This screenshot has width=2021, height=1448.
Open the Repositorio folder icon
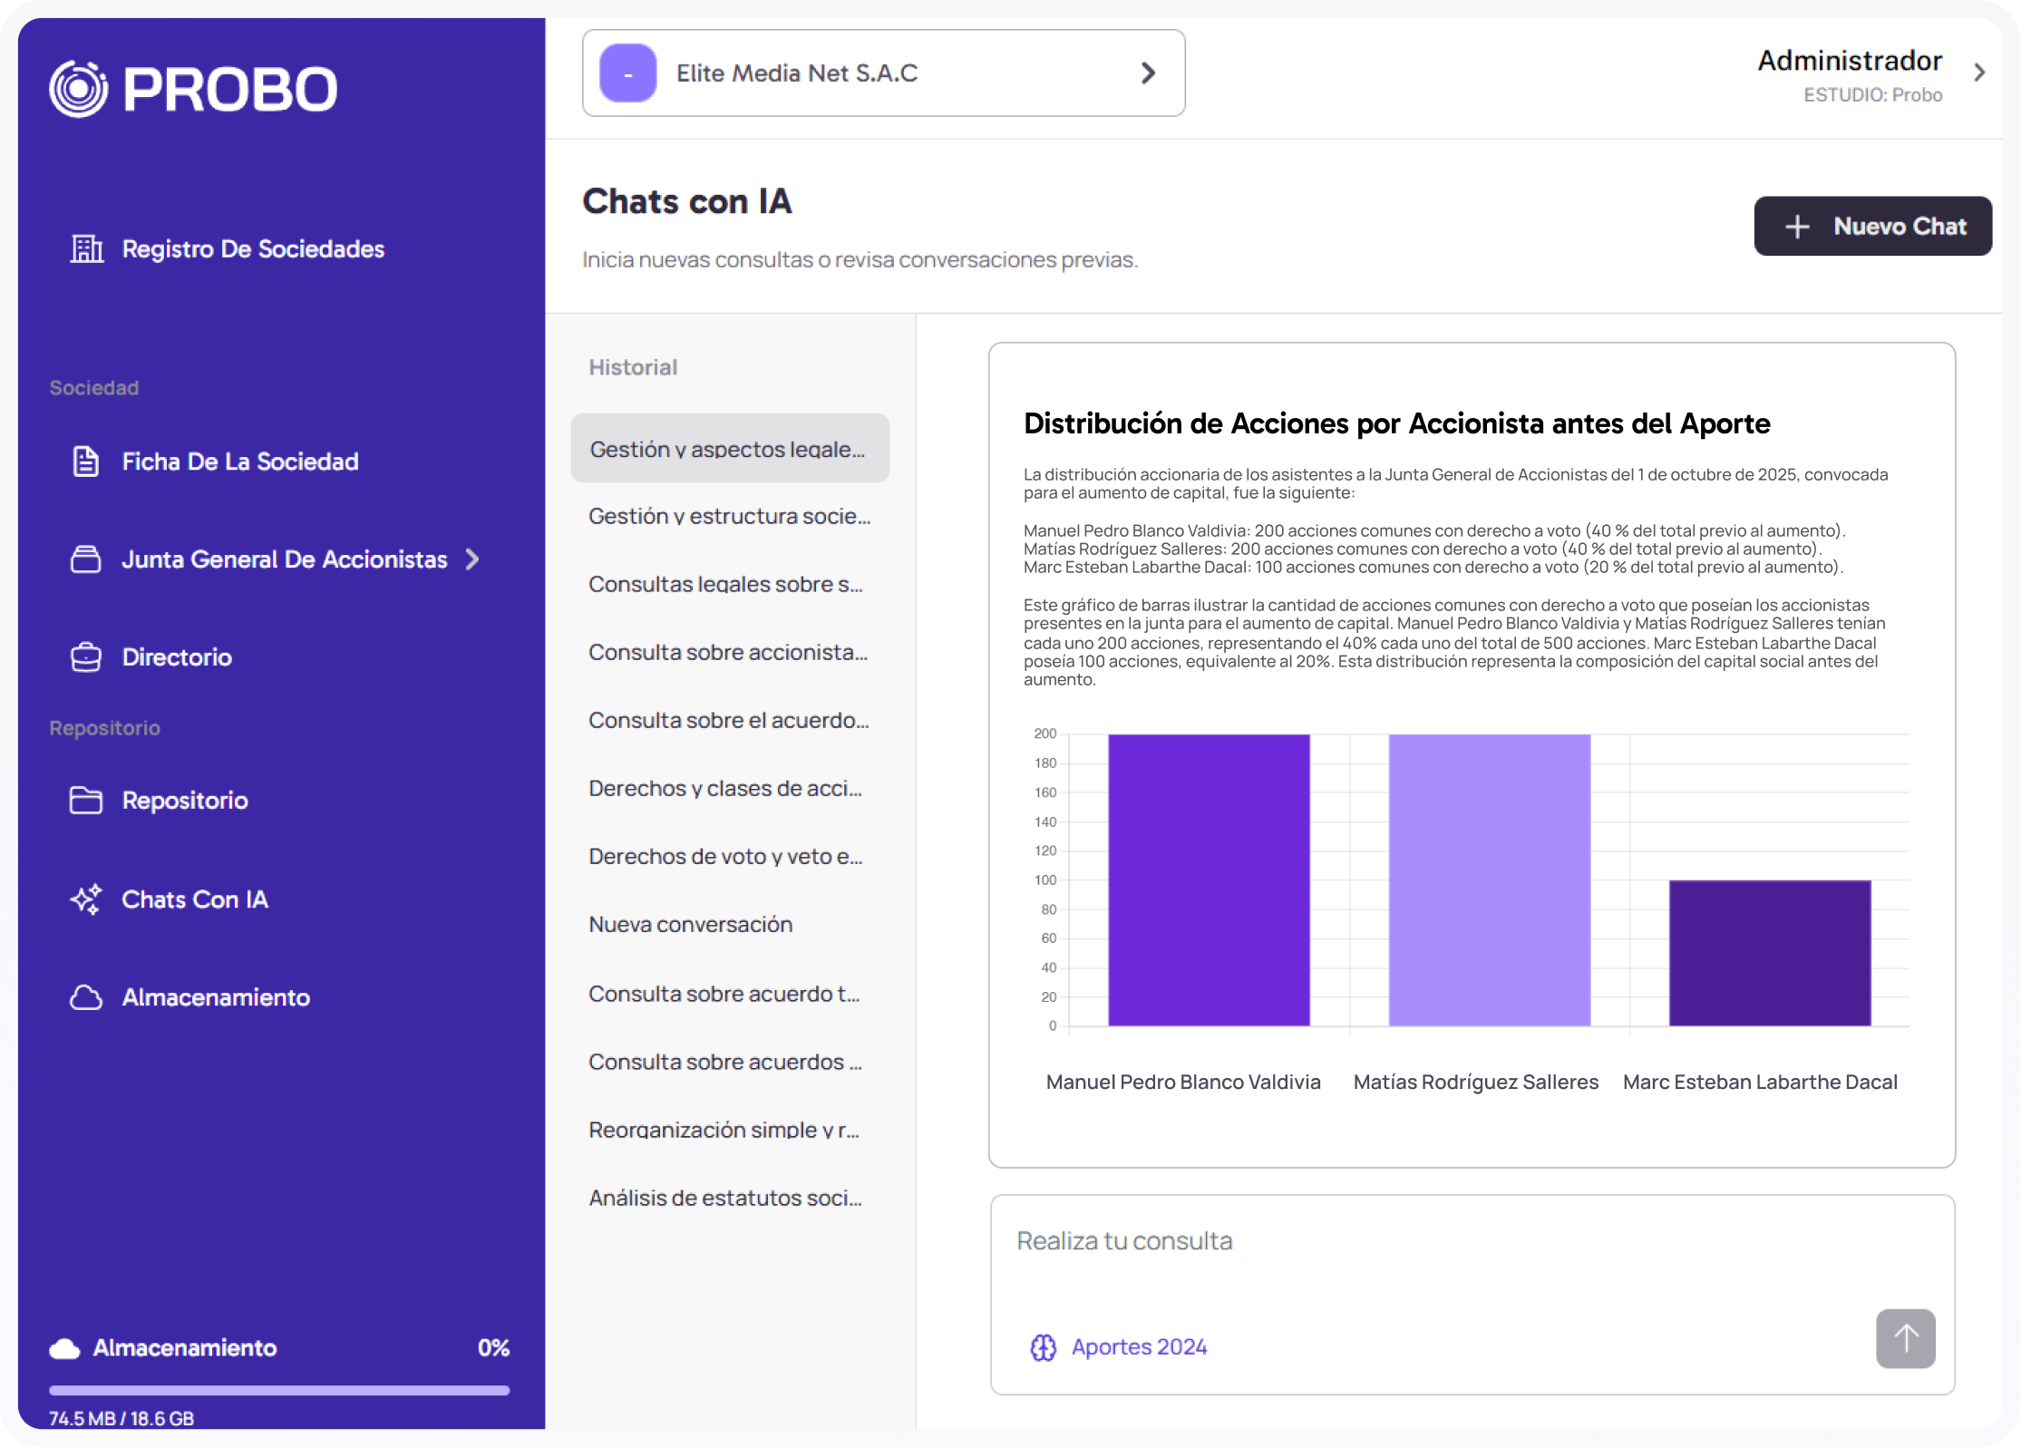coord(86,801)
